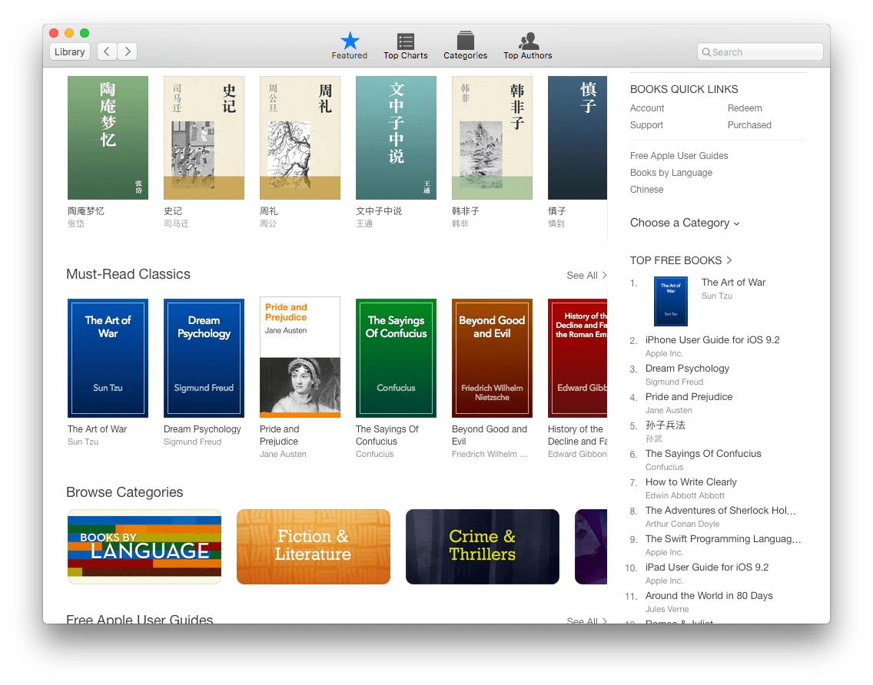Select the Top Authors icon
The height and width of the screenshot is (685, 873).
[527, 38]
